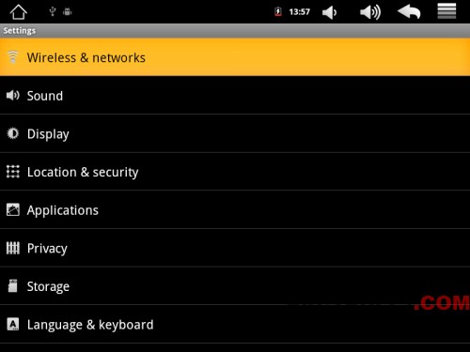This screenshot has height=352, width=470.
Task: Open Language & keyboard settings
Action: tap(235, 324)
